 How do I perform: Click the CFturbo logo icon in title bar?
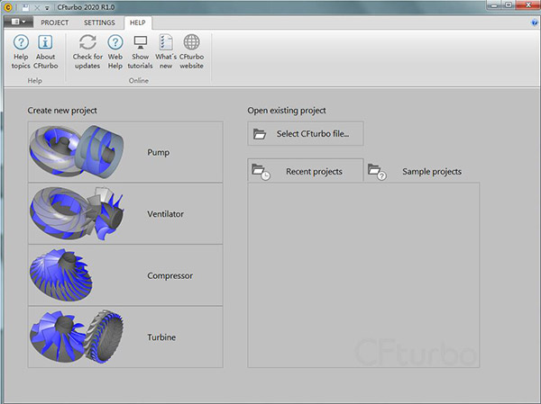(7, 7)
